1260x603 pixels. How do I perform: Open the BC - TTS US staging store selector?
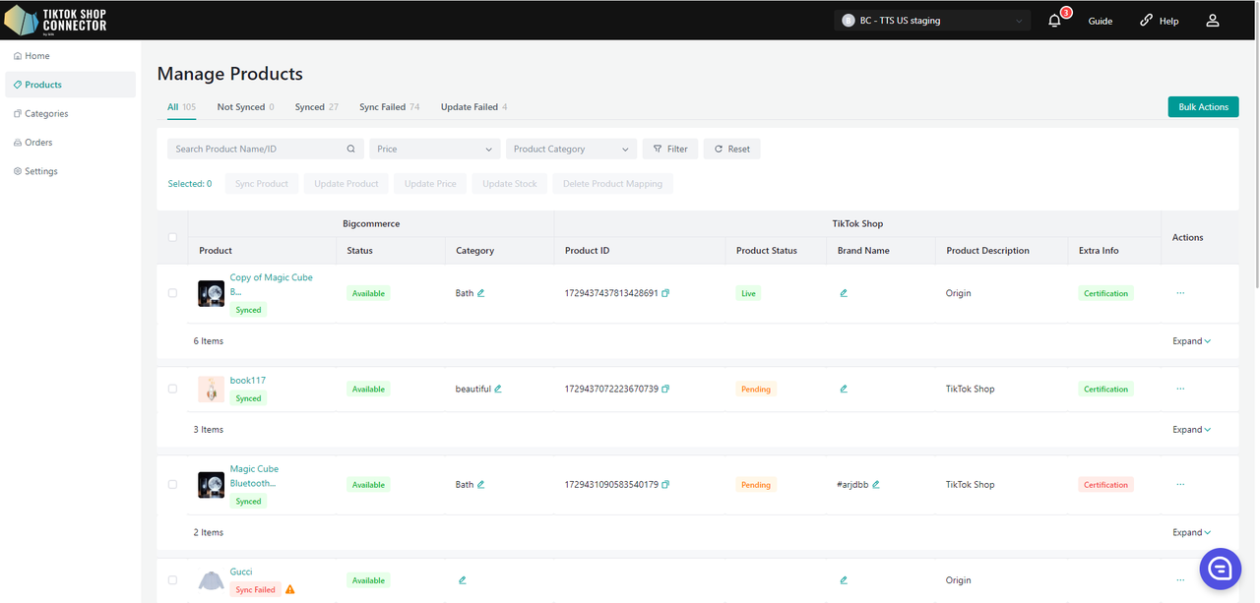pyautogui.click(x=932, y=21)
